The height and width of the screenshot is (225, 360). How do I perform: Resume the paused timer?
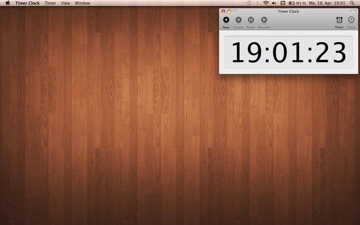264,20
